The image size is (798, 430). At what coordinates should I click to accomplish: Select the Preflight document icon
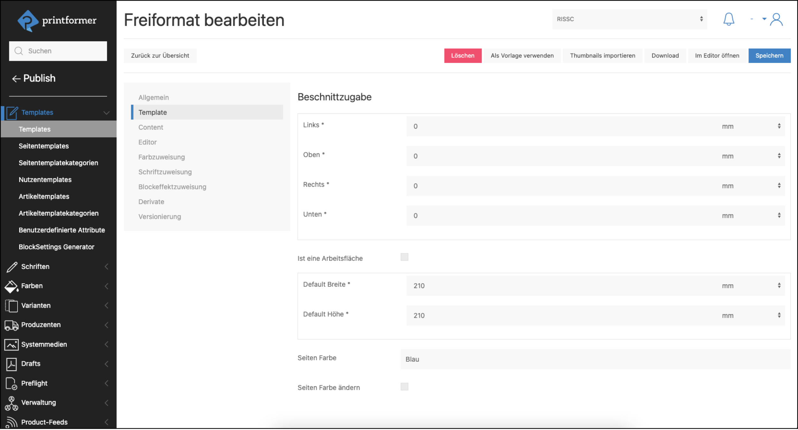[x=11, y=383]
